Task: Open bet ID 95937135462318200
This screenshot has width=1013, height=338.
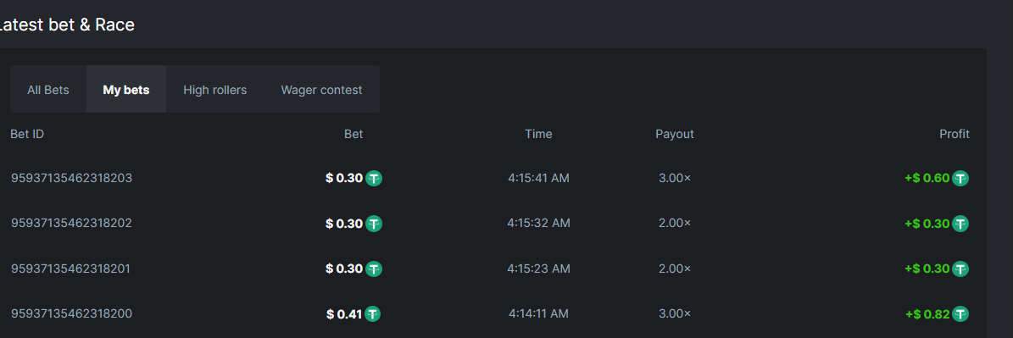Action: click(x=71, y=313)
